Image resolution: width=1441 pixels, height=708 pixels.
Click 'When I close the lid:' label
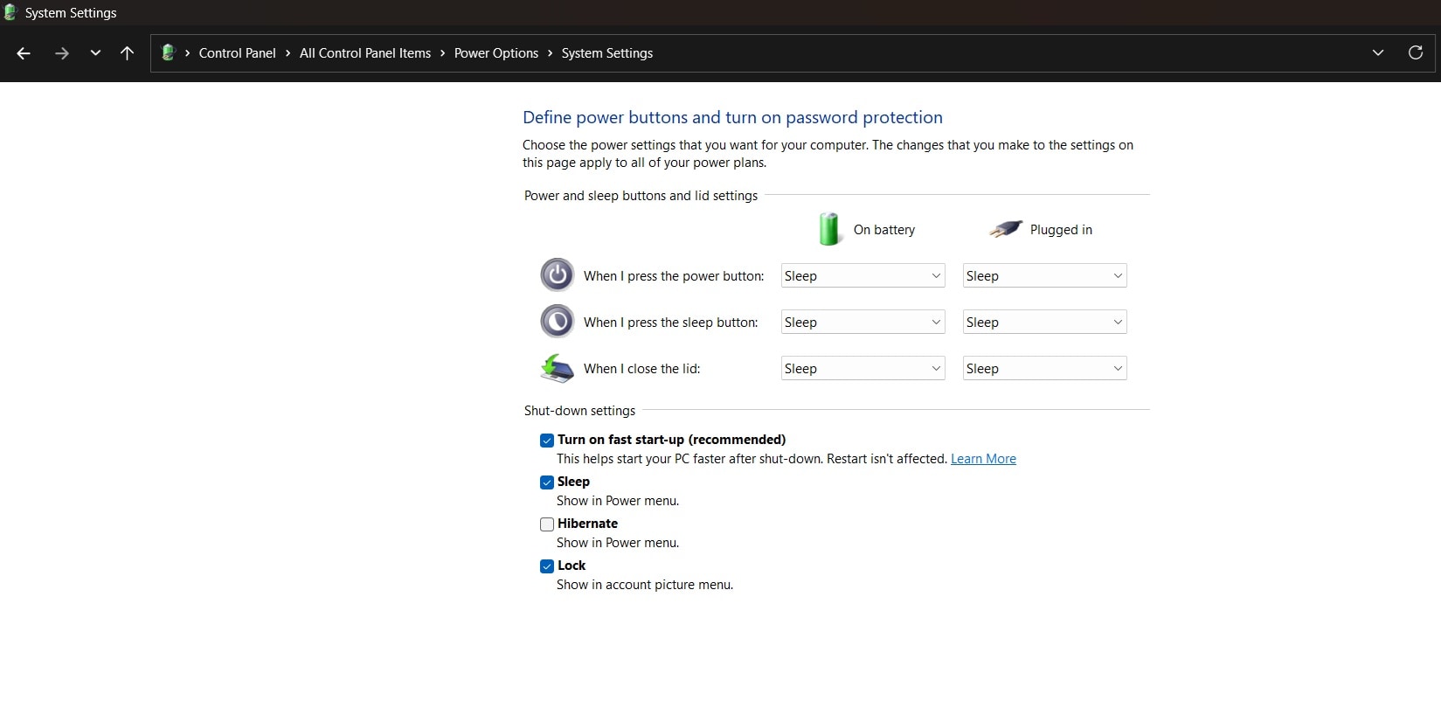[x=642, y=369]
